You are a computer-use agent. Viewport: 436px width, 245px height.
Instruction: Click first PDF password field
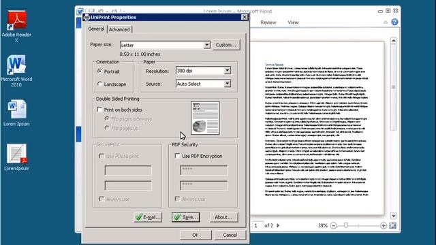pos(204,170)
